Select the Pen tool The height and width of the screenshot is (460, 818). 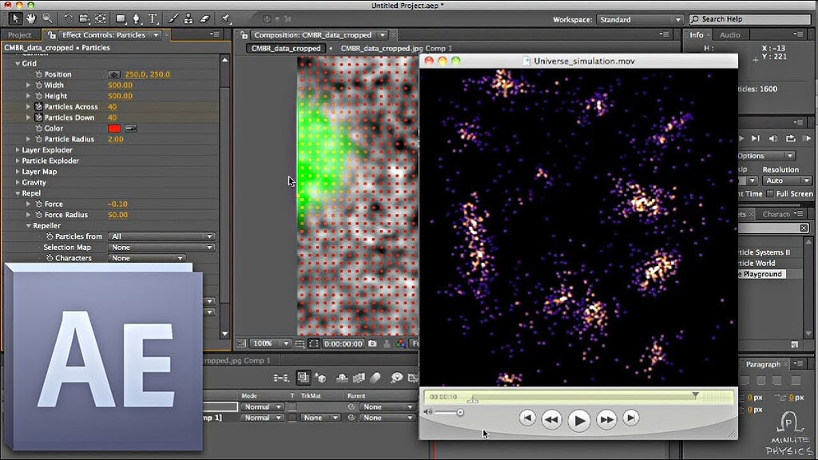[136, 17]
